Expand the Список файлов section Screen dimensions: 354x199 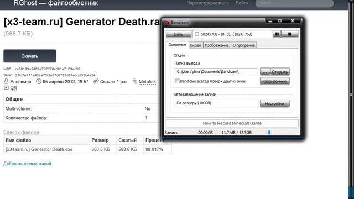tap(21, 132)
